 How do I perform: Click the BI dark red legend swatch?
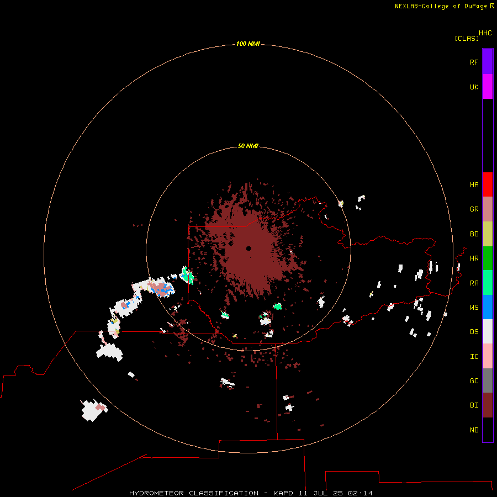(488, 405)
